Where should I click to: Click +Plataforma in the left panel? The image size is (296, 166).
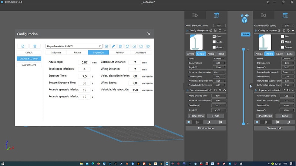pyautogui.click(x=196, y=116)
